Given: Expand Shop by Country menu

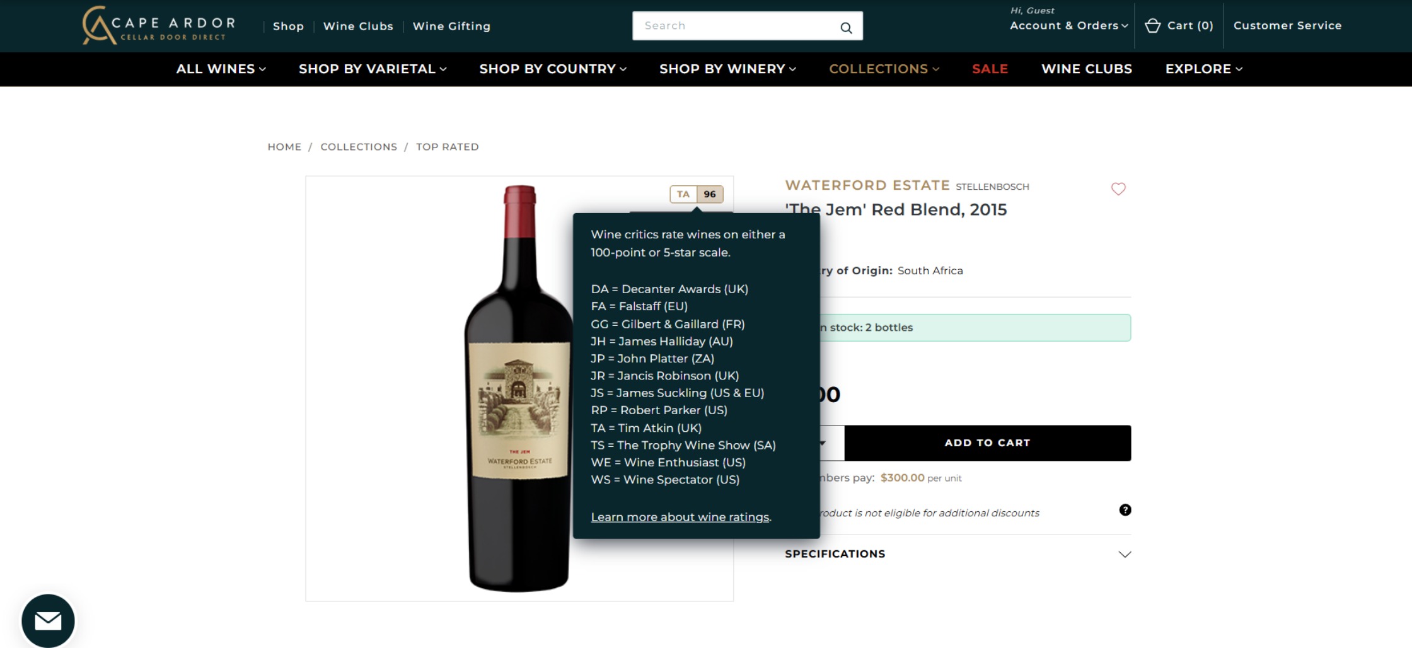Looking at the screenshot, I should 553,69.
